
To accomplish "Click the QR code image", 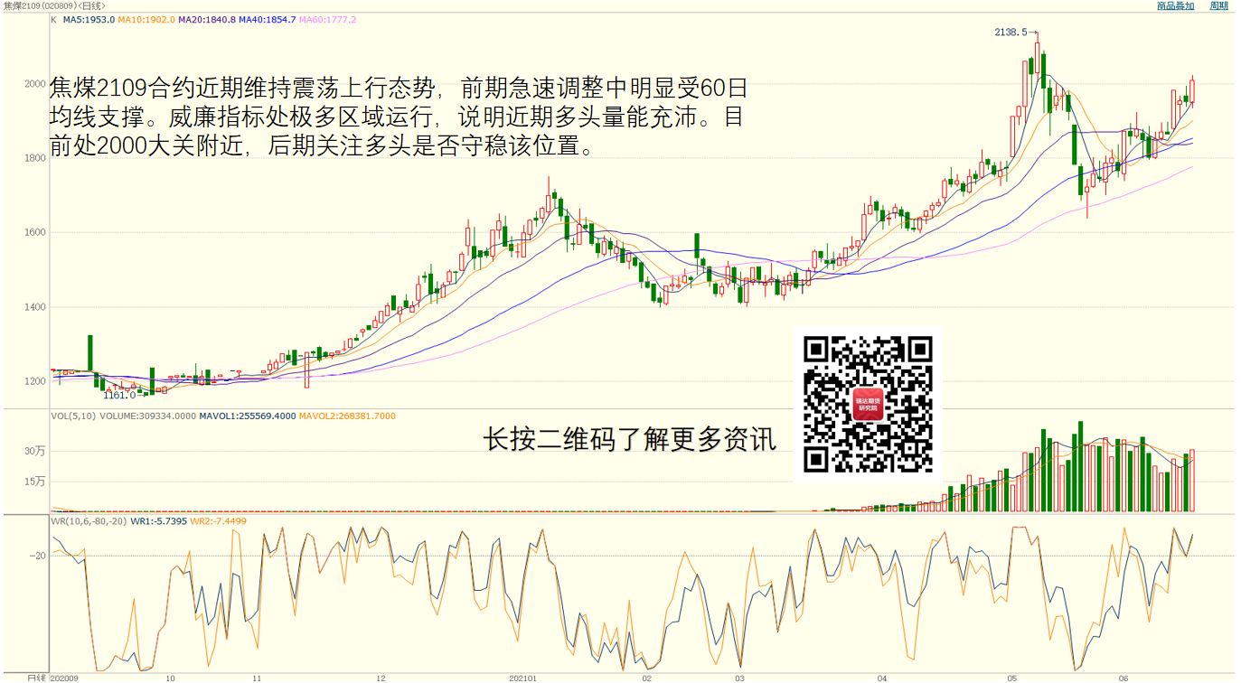I will tap(868, 404).
